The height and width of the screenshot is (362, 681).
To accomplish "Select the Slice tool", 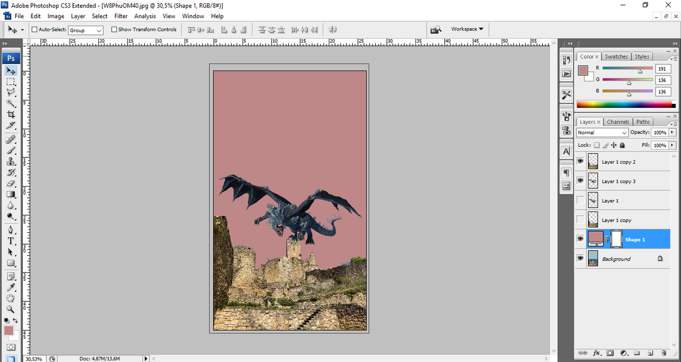I will (11, 125).
